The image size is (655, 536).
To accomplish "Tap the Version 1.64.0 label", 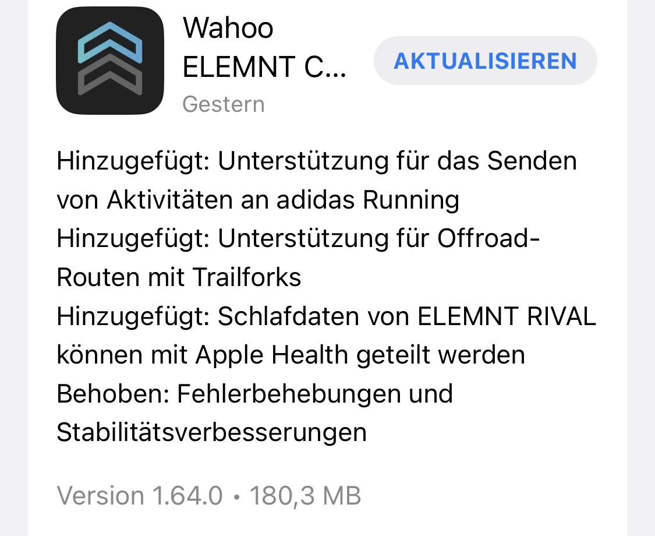I will tap(140, 495).
